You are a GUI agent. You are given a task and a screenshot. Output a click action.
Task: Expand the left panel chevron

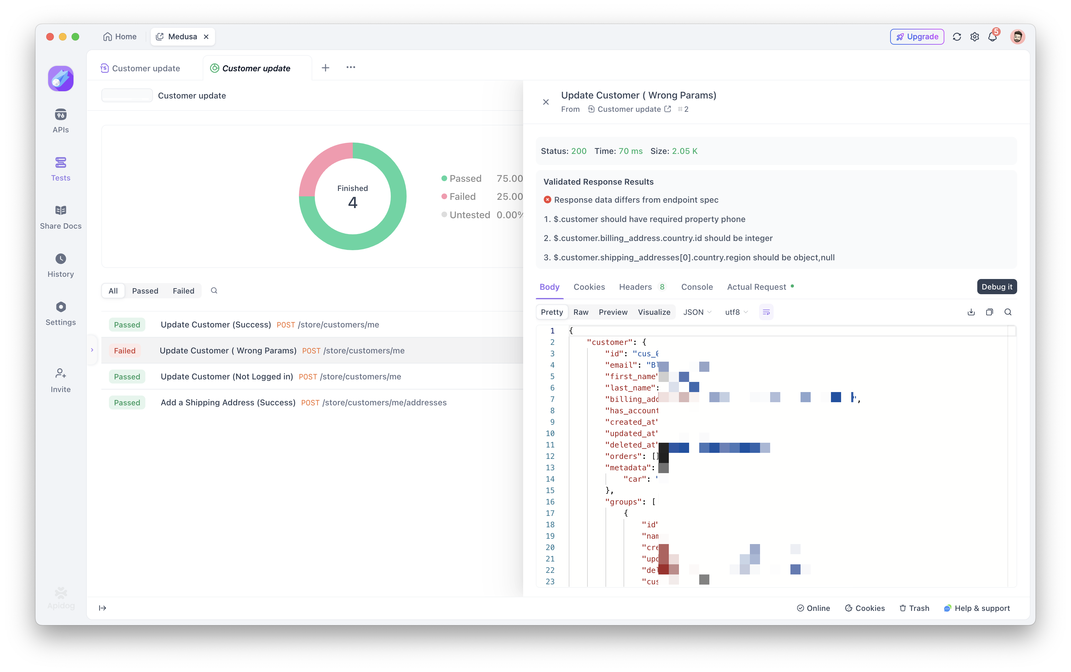tap(92, 350)
